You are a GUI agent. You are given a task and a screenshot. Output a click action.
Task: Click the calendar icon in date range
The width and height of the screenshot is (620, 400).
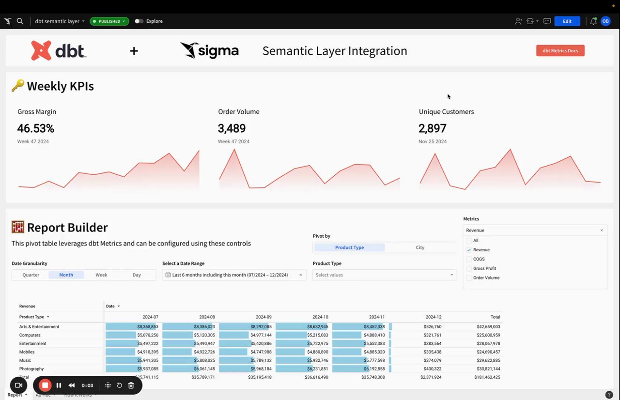pos(168,275)
